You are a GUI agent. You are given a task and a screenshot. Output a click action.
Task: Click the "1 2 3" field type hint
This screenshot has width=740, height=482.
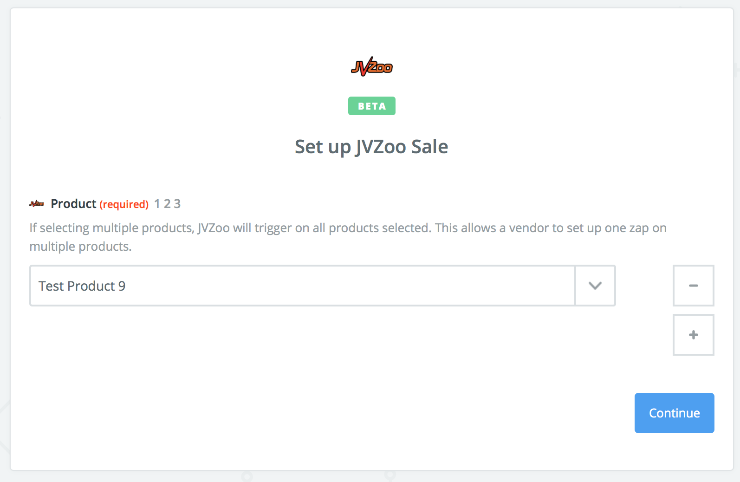(167, 204)
